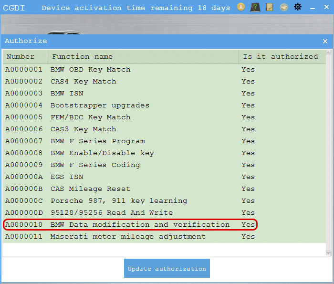Viewport: 334px width, 284px height.
Task: Select the EGS ISN function
Action: tap(67, 177)
